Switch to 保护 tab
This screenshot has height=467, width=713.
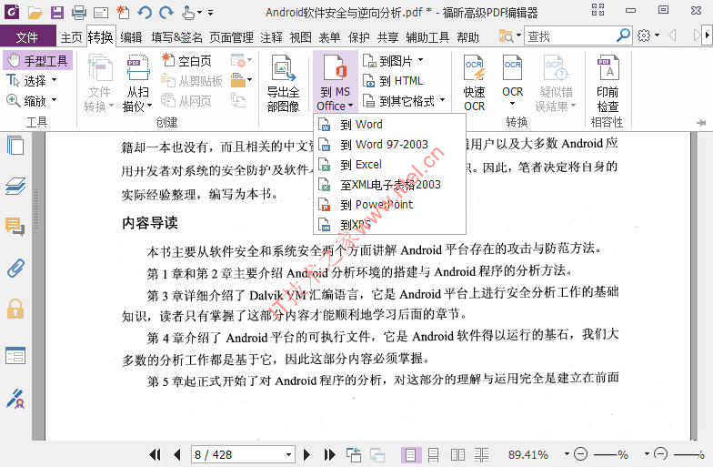point(358,36)
